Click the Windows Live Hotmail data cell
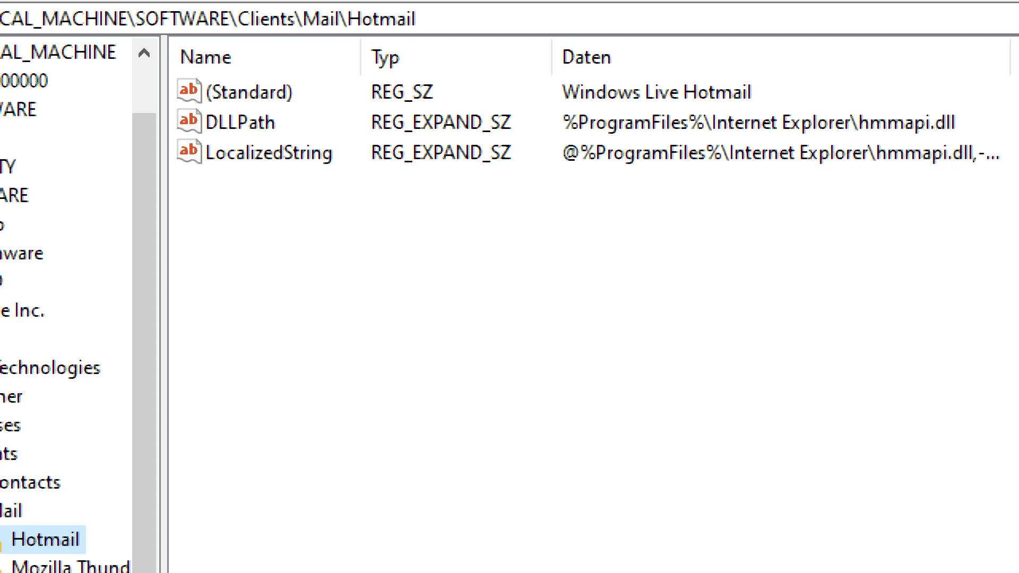1019x573 pixels. [657, 92]
